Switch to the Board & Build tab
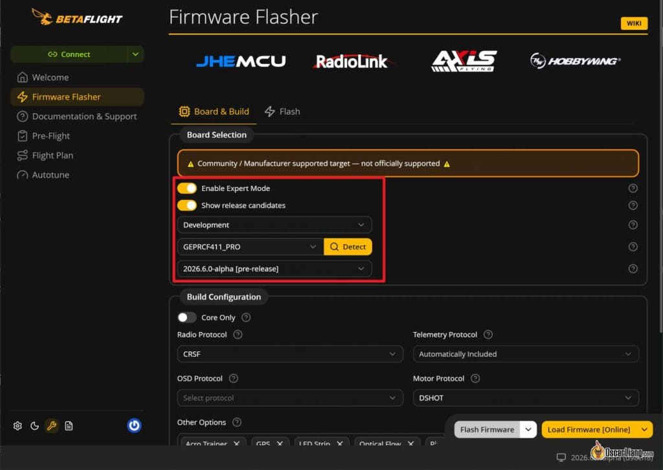 [214, 111]
